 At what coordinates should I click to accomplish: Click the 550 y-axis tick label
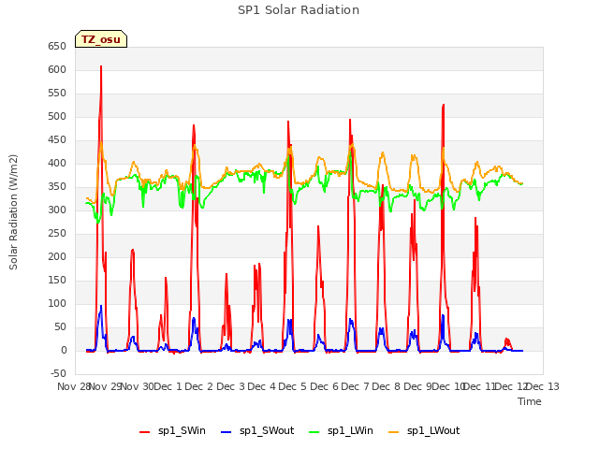coord(57,94)
